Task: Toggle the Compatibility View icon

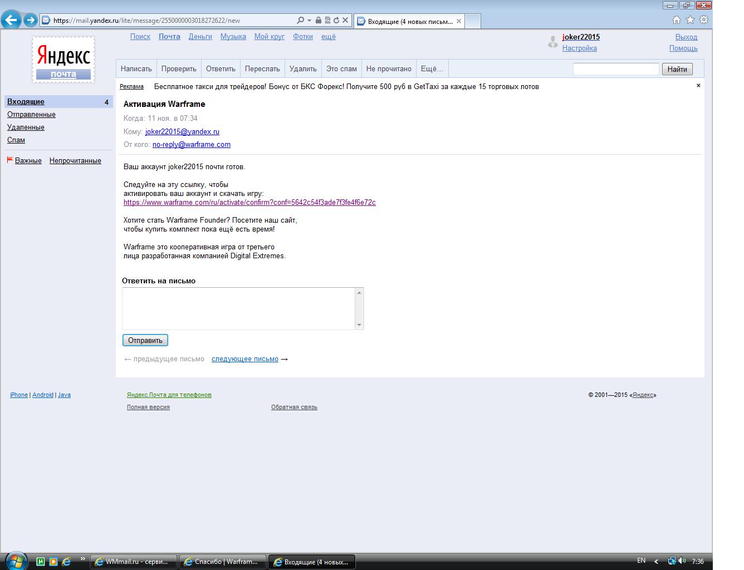Action: [327, 21]
